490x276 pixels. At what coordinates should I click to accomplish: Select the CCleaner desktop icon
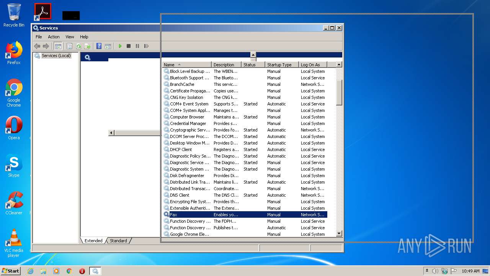click(x=14, y=203)
